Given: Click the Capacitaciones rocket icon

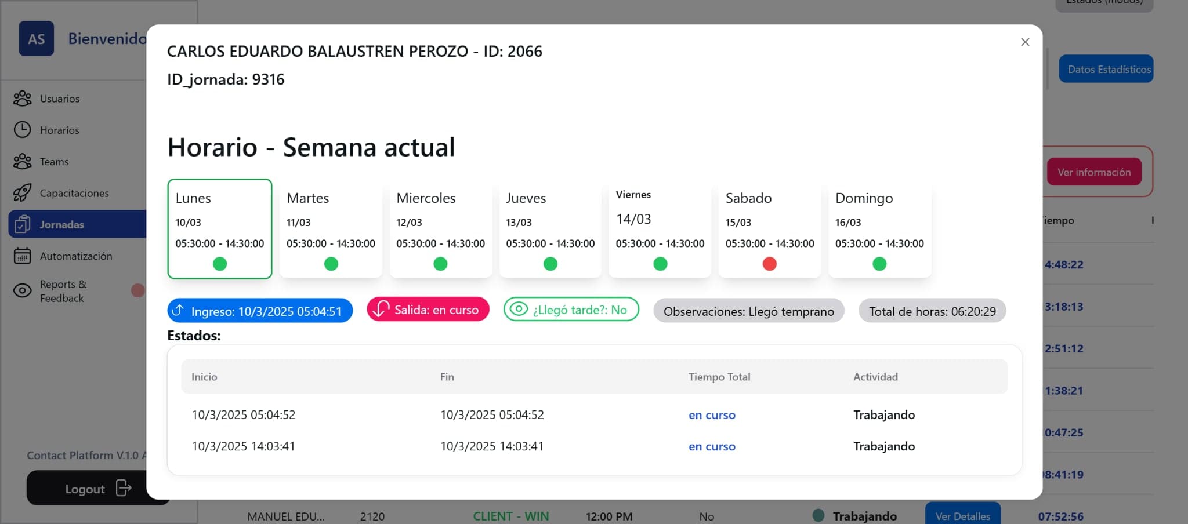Looking at the screenshot, I should click(22, 193).
